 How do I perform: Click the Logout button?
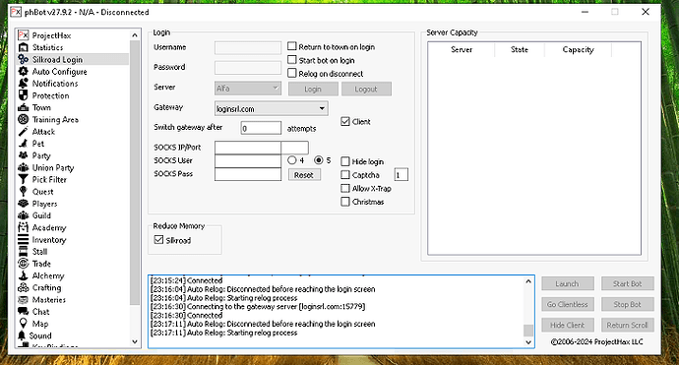pyautogui.click(x=366, y=89)
